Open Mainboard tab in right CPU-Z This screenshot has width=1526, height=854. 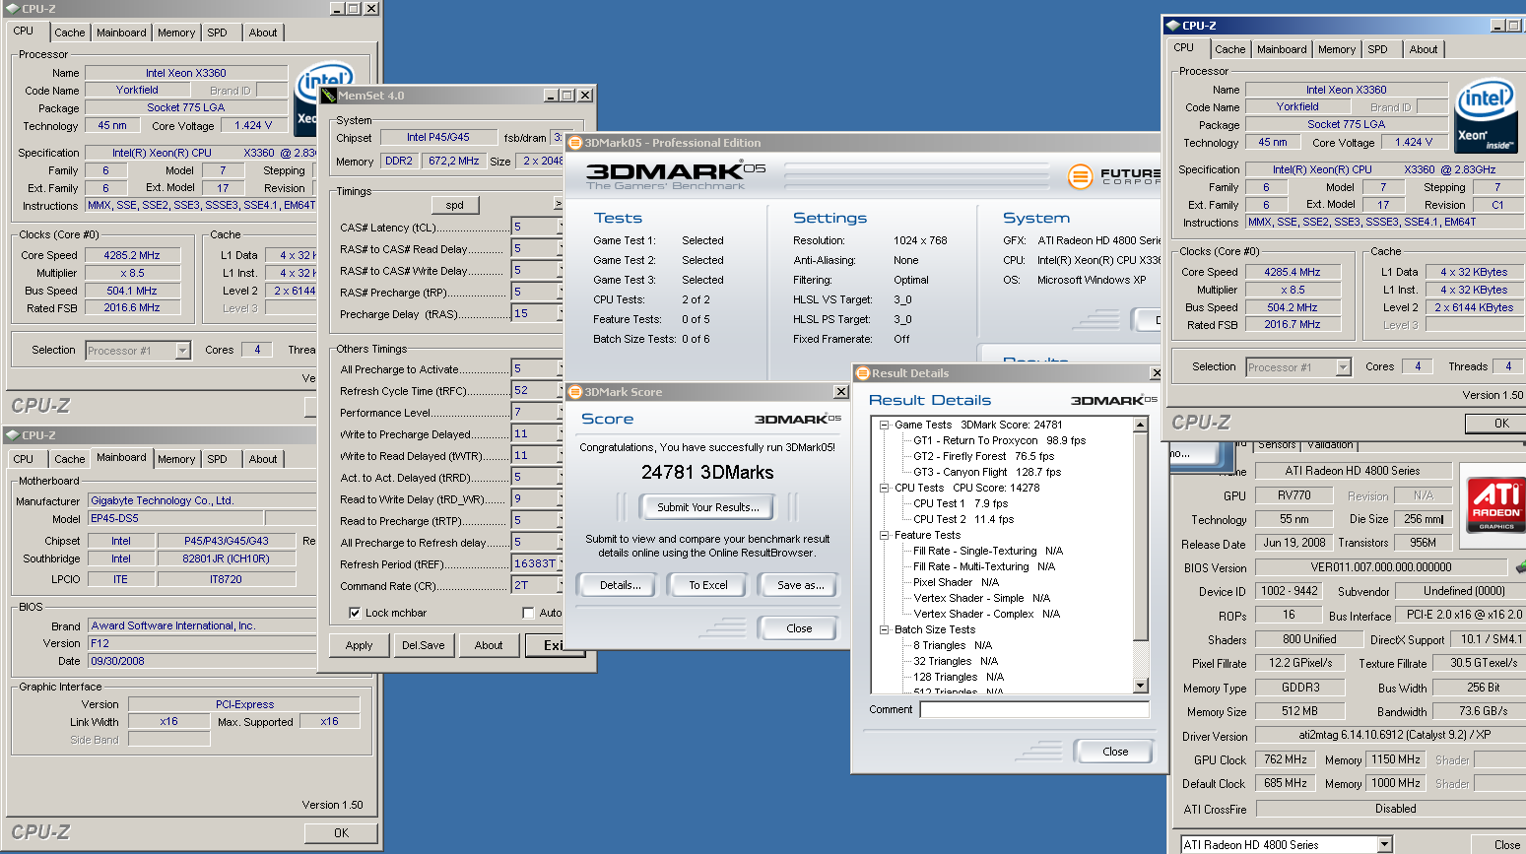(1282, 49)
